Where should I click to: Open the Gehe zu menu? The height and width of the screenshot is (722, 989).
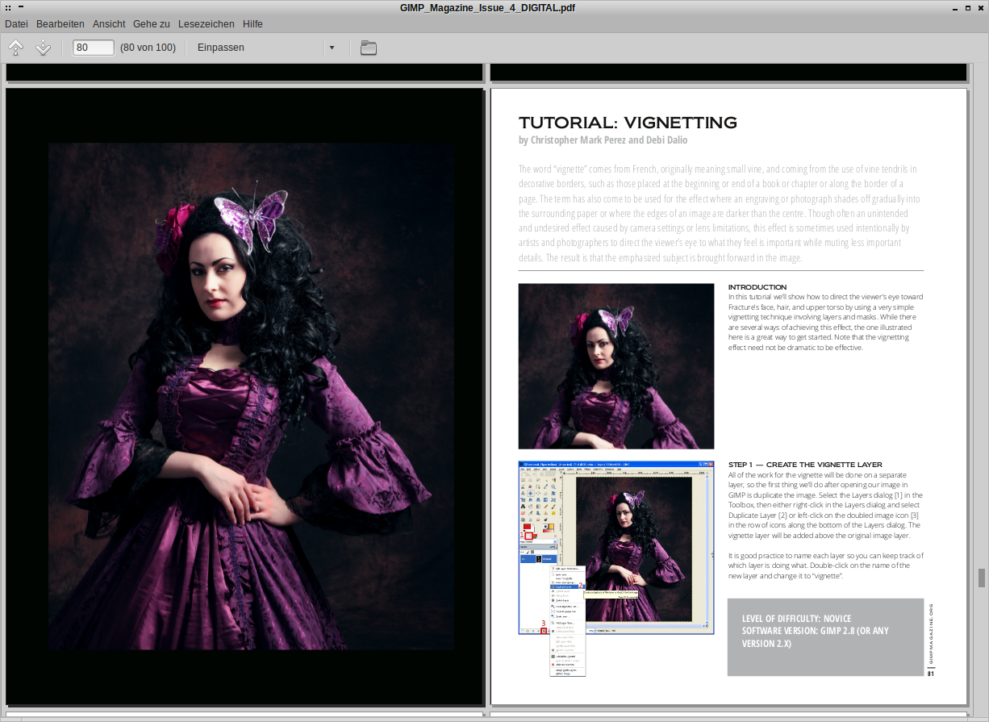151,24
